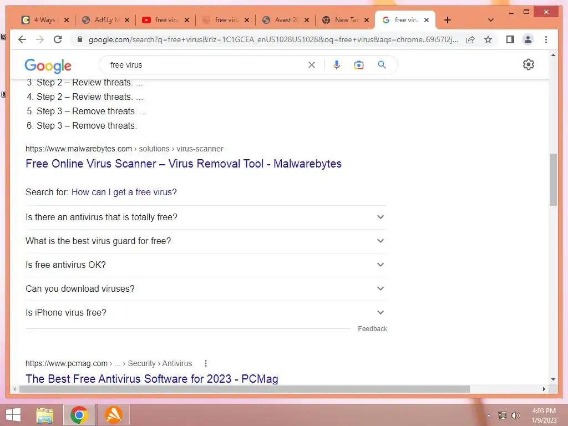
Task: Close the '4 Ways' tab
Action: point(67,20)
